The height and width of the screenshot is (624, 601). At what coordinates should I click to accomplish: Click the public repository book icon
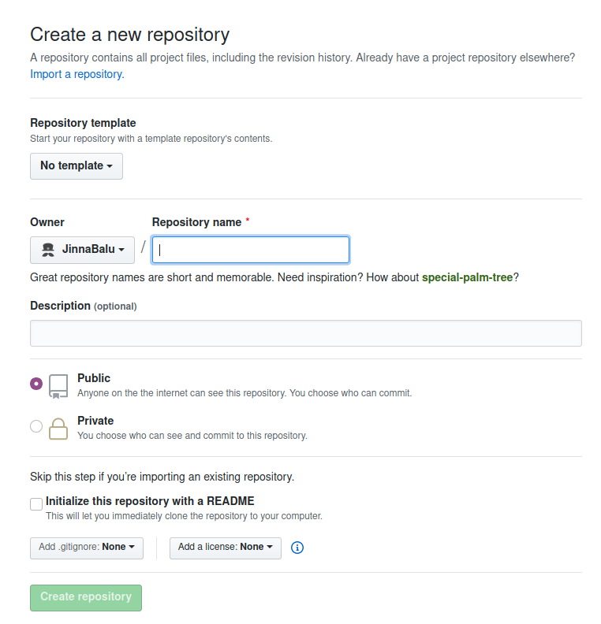point(58,386)
